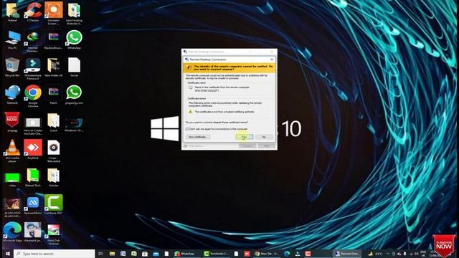This screenshot has width=459, height=258.
Task: Open Wondershare Filmora X shortcut
Action: pos(33,69)
